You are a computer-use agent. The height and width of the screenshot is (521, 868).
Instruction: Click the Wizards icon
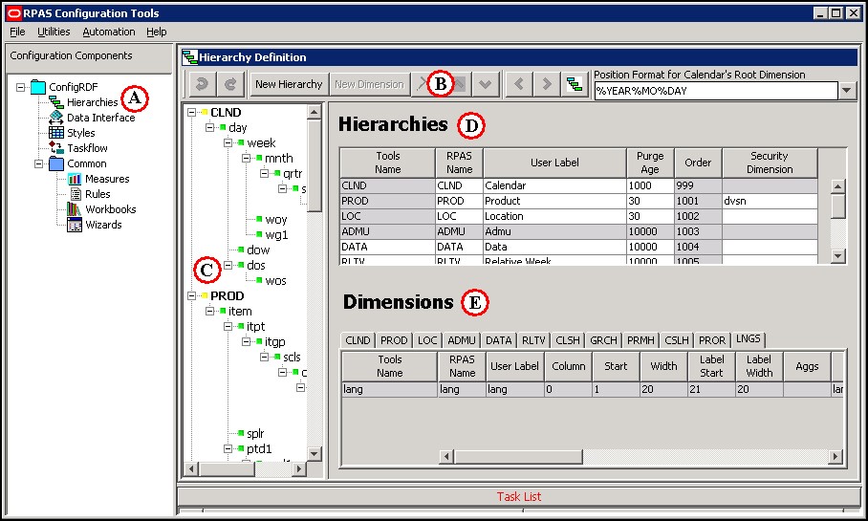75,225
